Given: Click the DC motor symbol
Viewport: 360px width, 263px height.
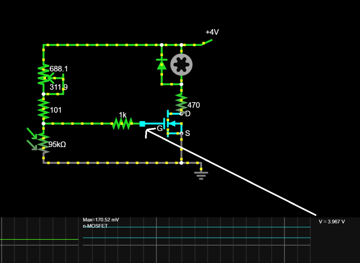Looking at the screenshot, I should point(181,65).
